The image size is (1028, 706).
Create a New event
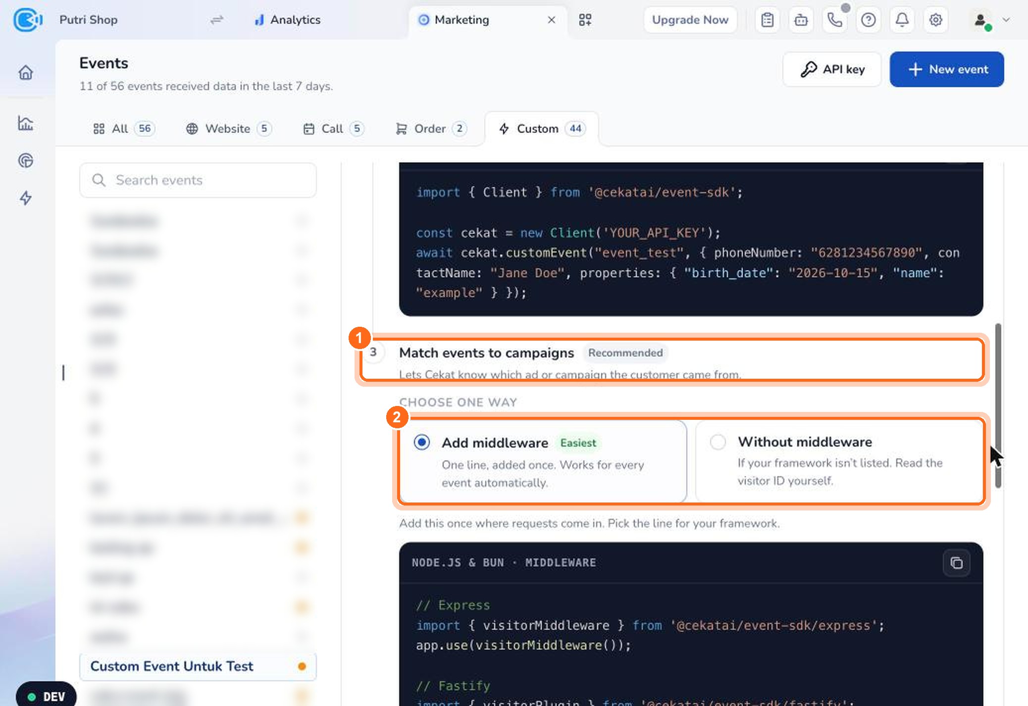click(x=947, y=69)
